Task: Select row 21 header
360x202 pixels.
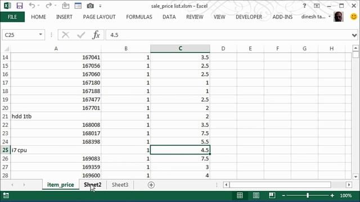Action: (5, 116)
